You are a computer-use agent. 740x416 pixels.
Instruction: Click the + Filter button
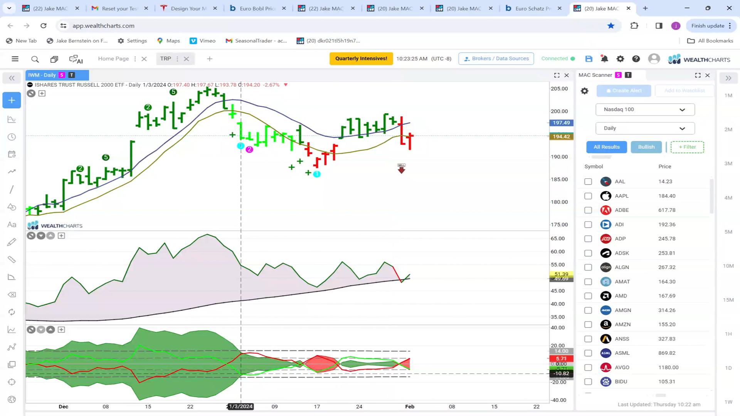(687, 147)
